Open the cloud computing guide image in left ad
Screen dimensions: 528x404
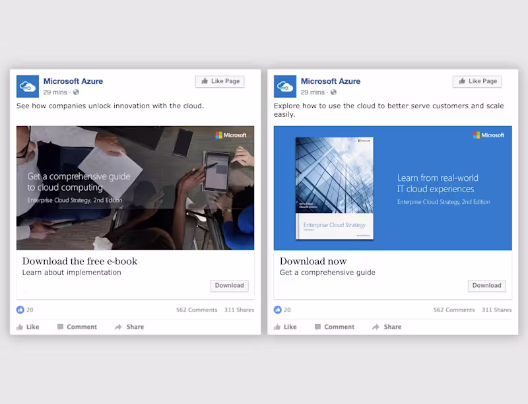[135, 188]
